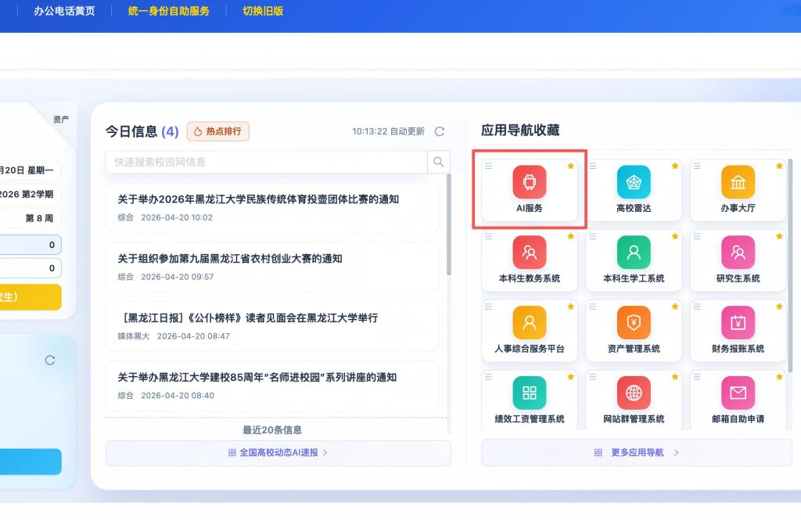Image resolution: width=801 pixels, height=520 pixels.
Task: Open the 高校雷达 app icon
Action: (634, 182)
